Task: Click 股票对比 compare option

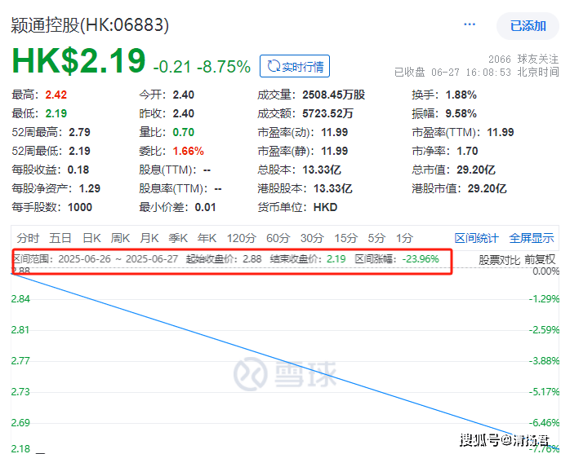Action: [x=499, y=260]
